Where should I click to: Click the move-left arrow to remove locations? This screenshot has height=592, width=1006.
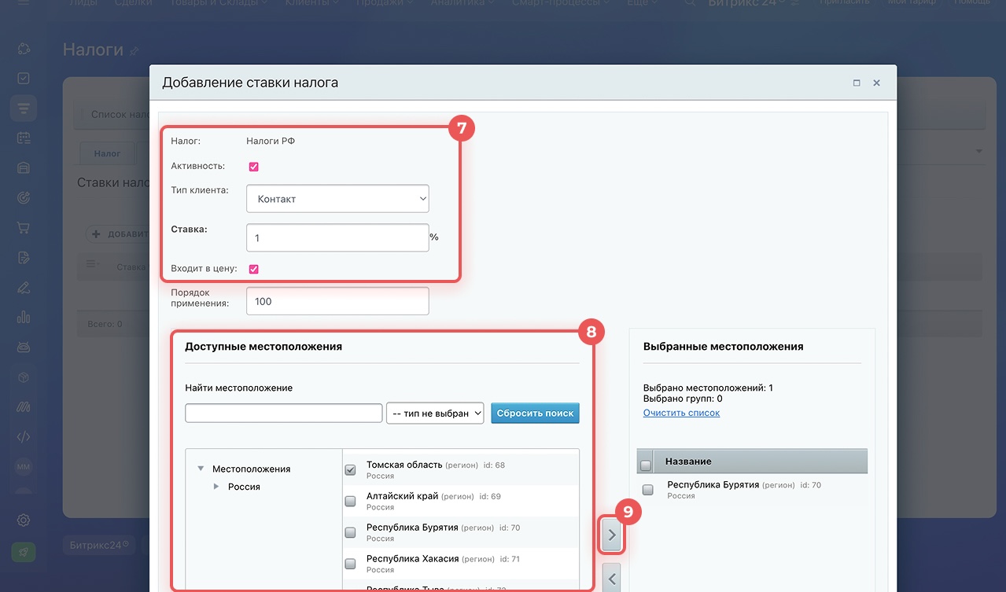[x=612, y=579]
